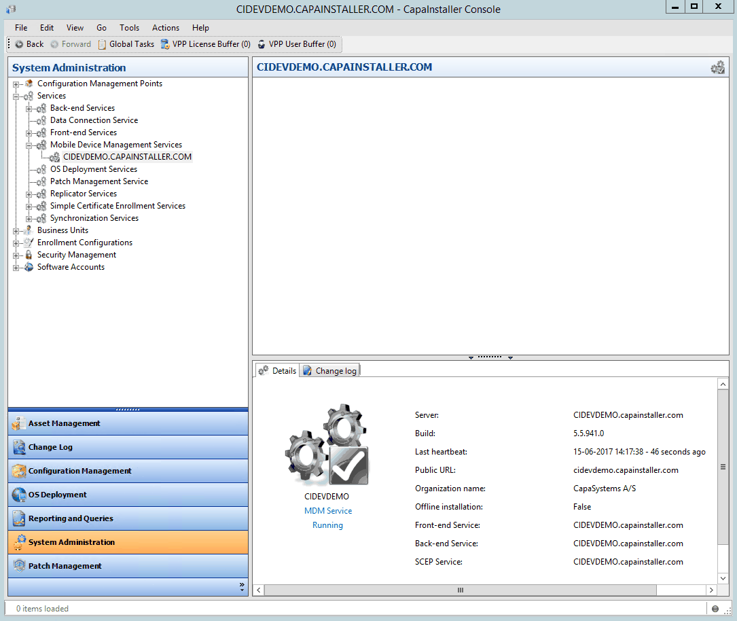This screenshot has height=621, width=737.
Task: Click the Help menu
Action: tap(200, 28)
